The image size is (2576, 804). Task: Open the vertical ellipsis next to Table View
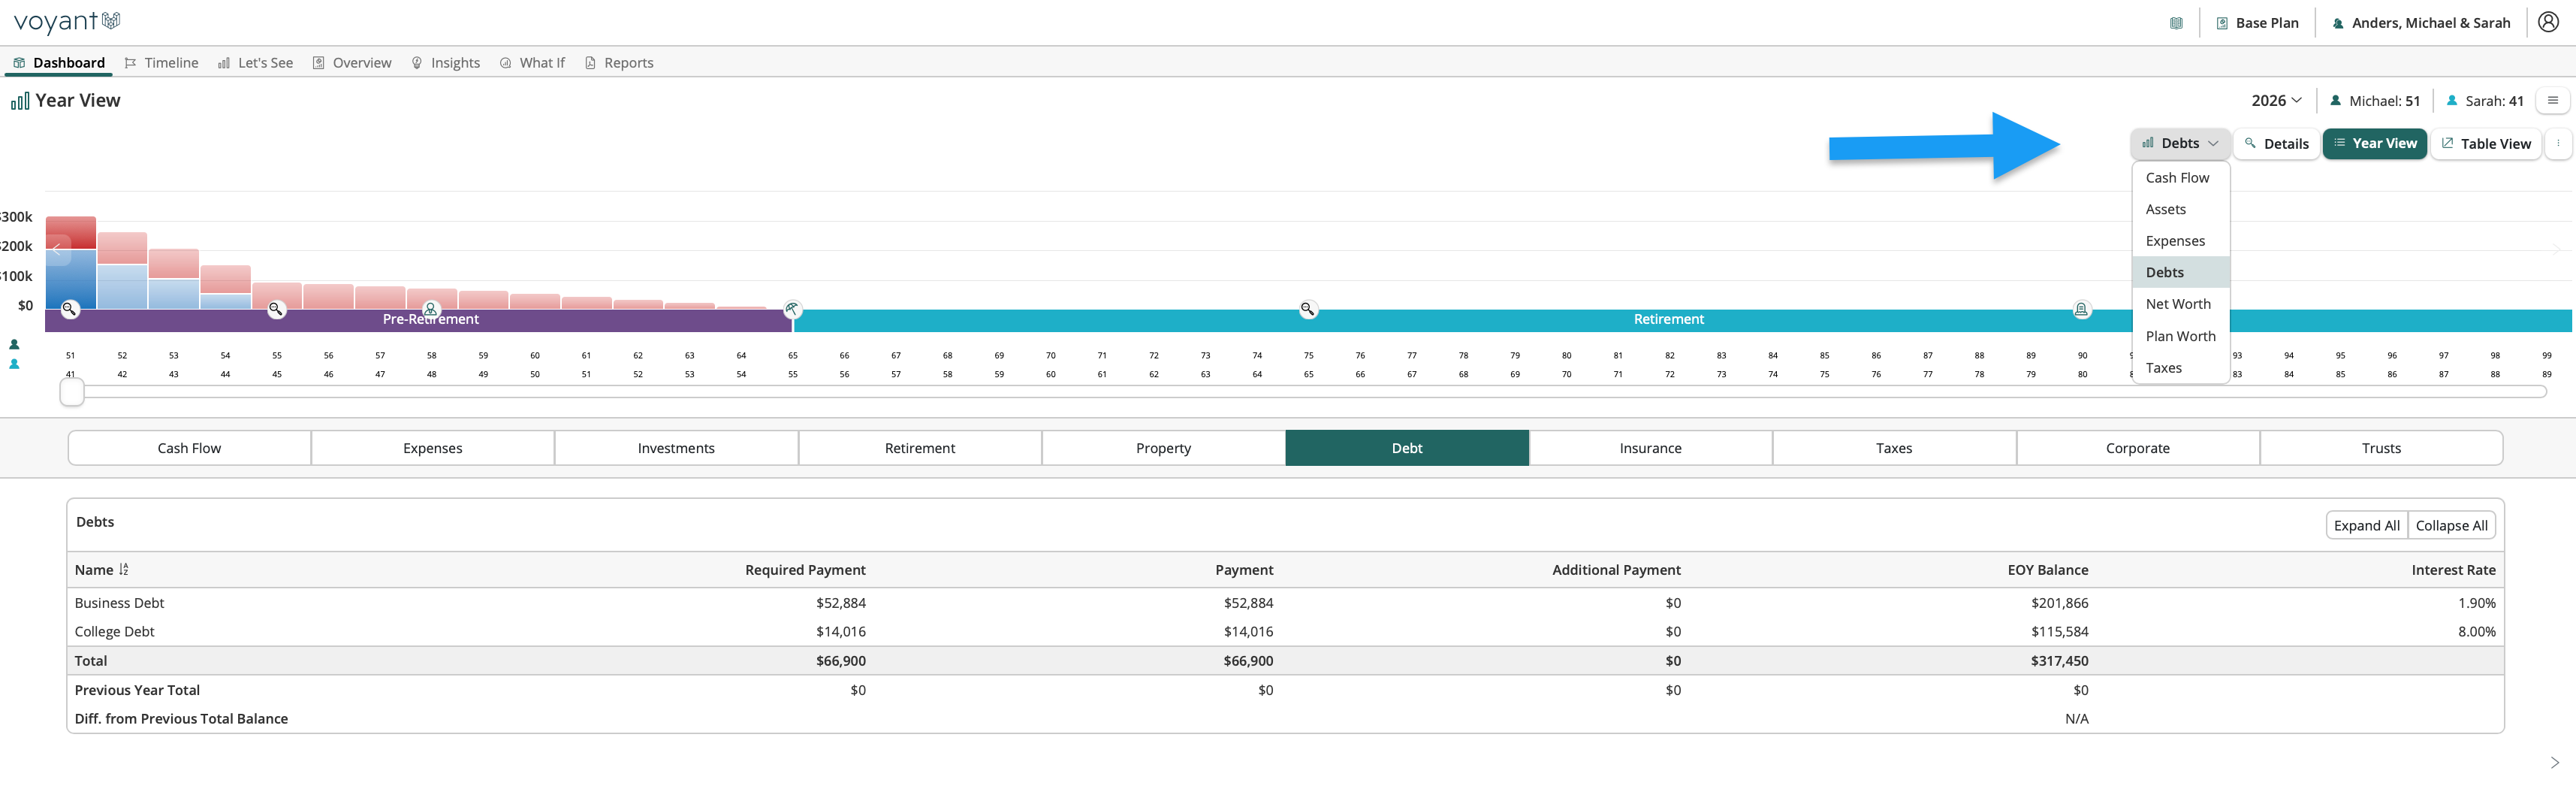click(x=2558, y=143)
